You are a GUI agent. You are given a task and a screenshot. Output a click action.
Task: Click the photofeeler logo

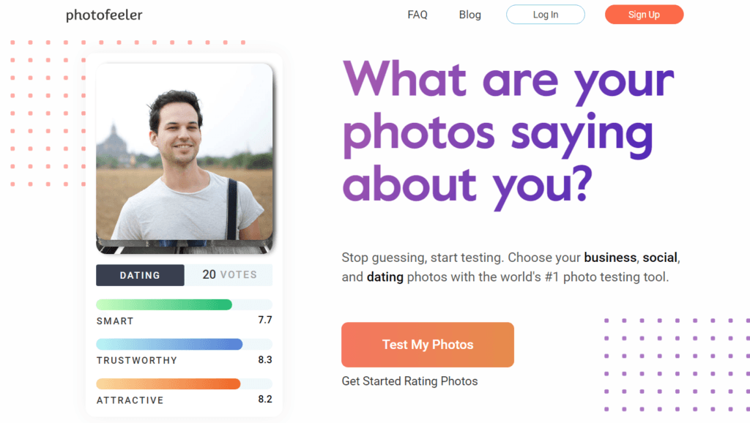pos(104,15)
